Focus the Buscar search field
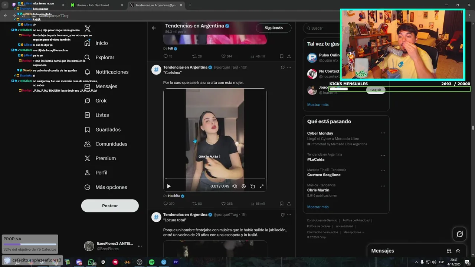Screen dimensions: 475x267 tap(321, 28)
